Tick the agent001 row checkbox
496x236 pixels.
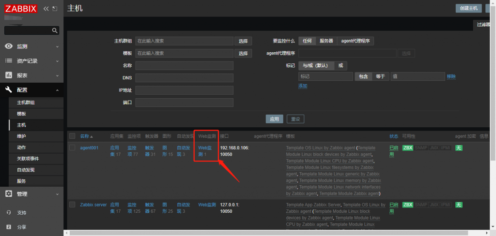[x=73, y=147]
